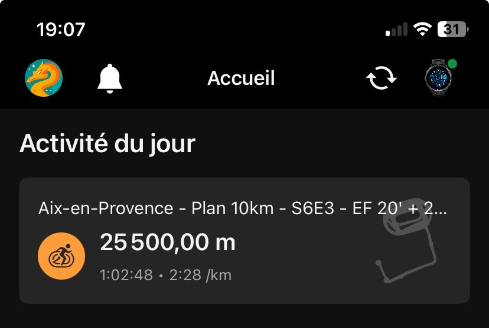Select the Accueil header title
The height and width of the screenshot is (328, 489).
241,78
